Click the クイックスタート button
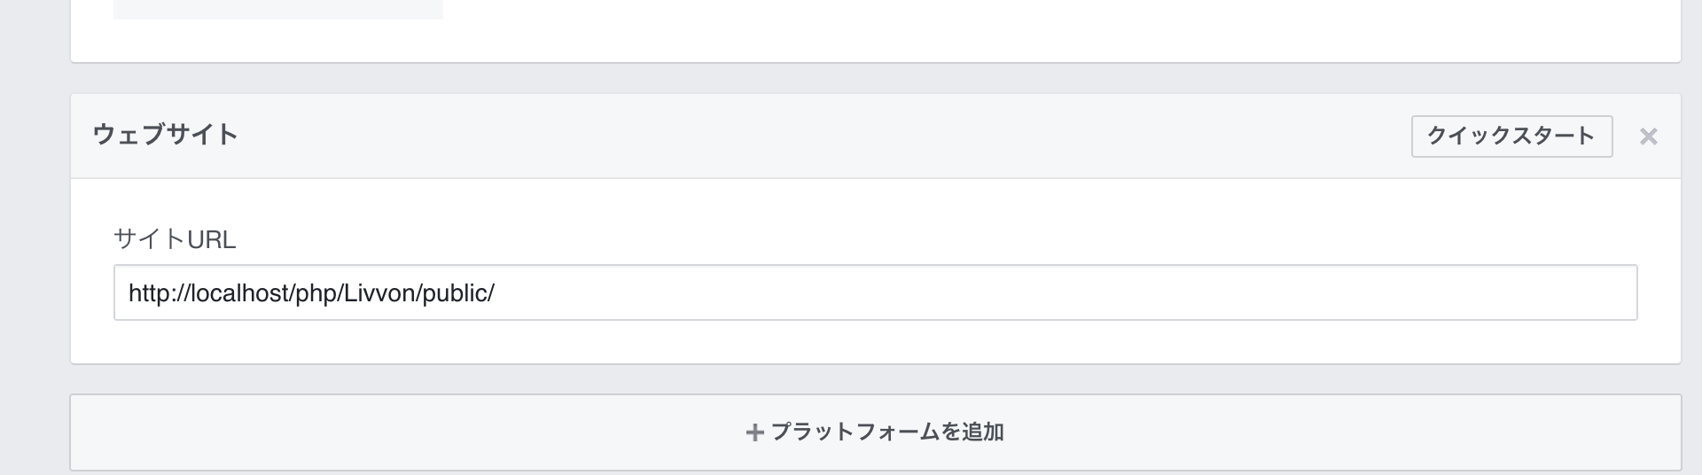 click(1511, 136)
